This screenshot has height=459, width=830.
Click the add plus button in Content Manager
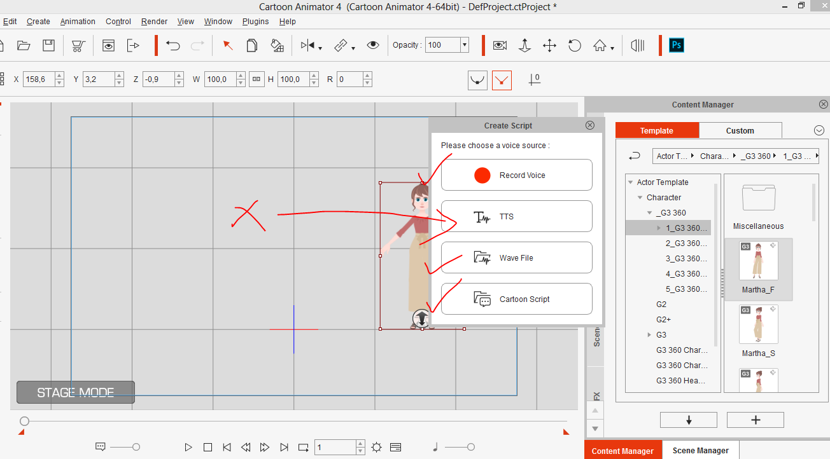pos(756,420)
